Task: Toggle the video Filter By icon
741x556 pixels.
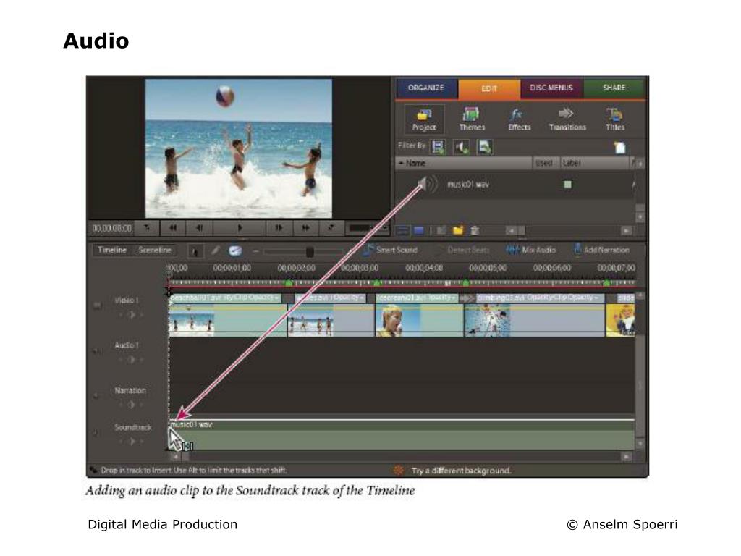Action: pos(438,147)
